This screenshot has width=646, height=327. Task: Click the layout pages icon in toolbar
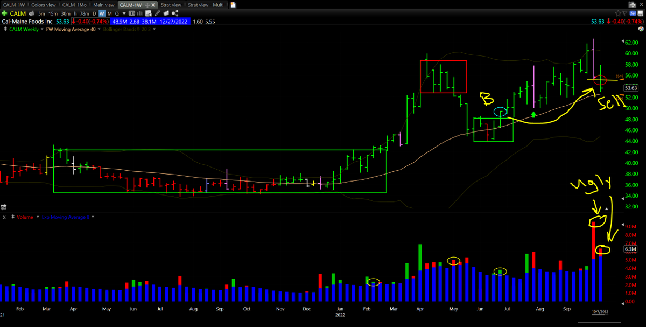click(x=166, y=13)
